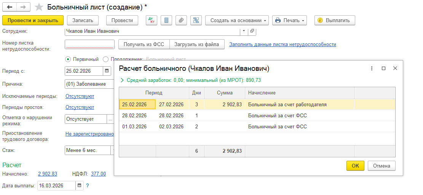Click the back navigation arrow
This screenshot has height=195, width=423.
tap(10, 7)
